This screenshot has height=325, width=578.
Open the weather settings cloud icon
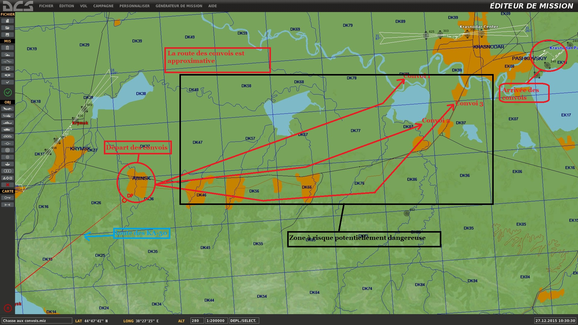pyautogui.click(x=8, y=54)
